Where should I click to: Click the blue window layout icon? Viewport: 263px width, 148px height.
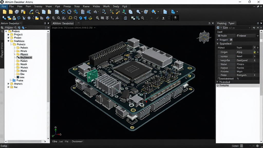[x=57, y=12]
